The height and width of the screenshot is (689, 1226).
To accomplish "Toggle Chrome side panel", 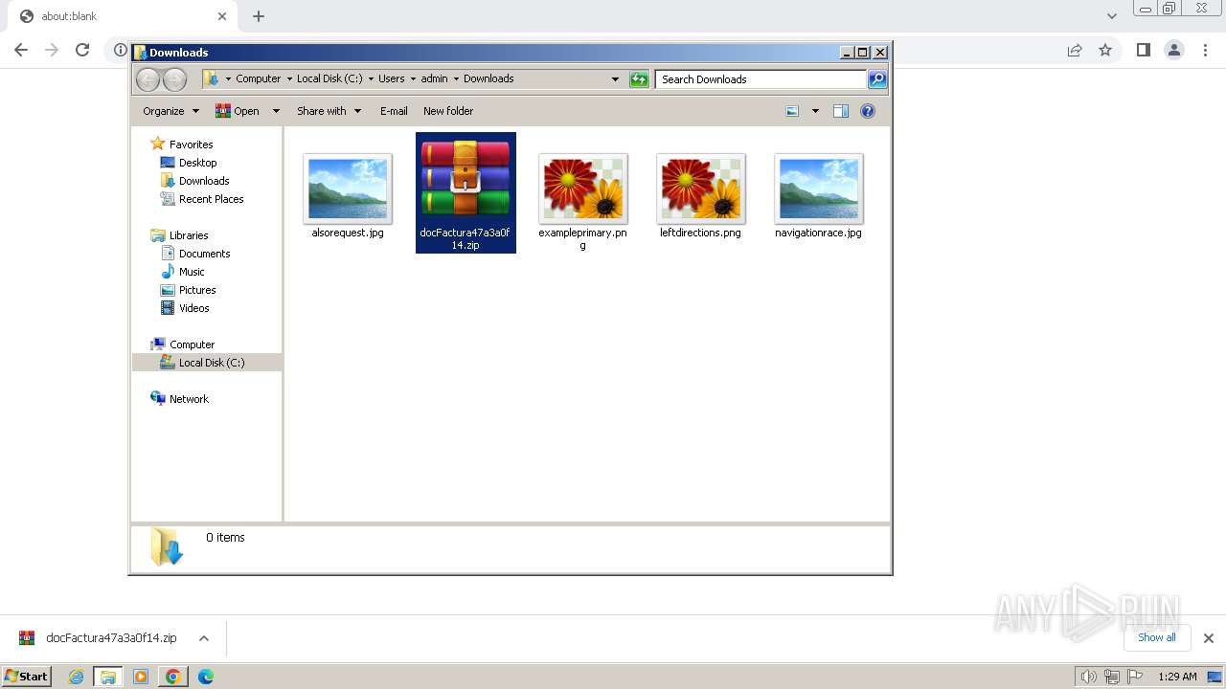I will (x=1143, y=50).
